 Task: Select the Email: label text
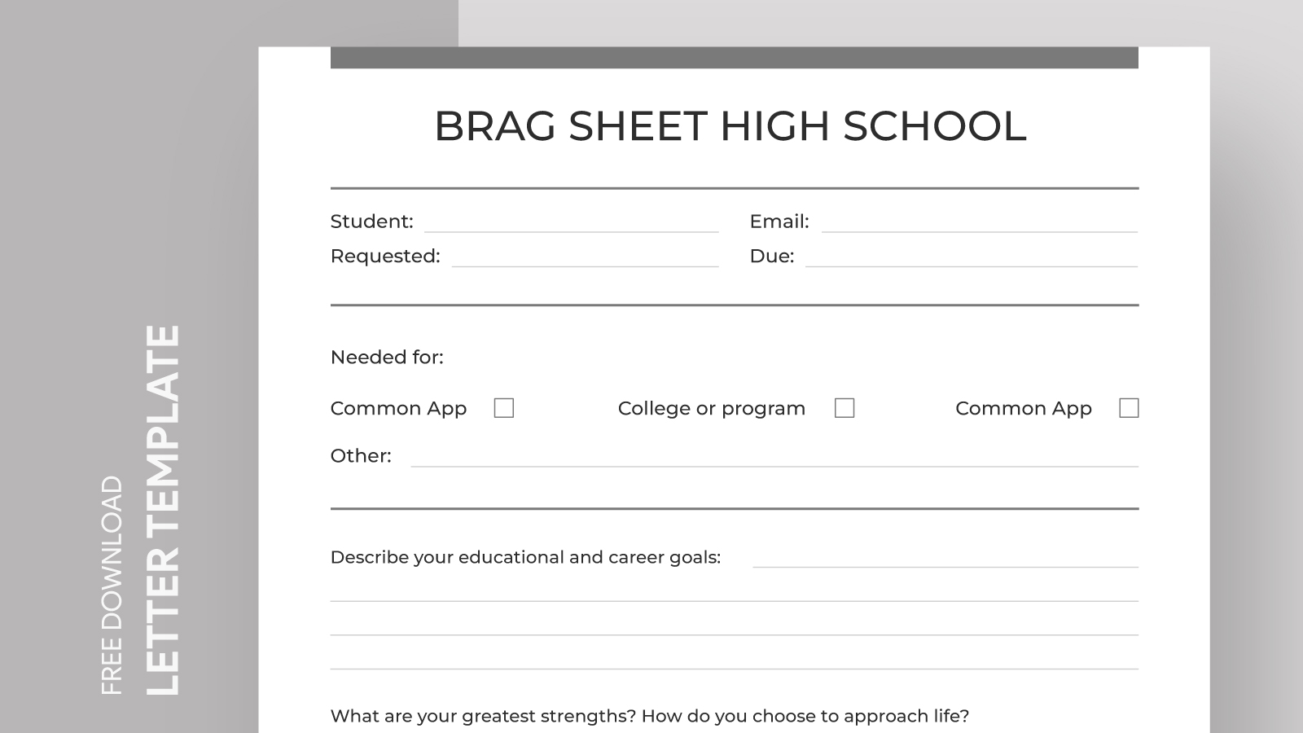point(779,222)
